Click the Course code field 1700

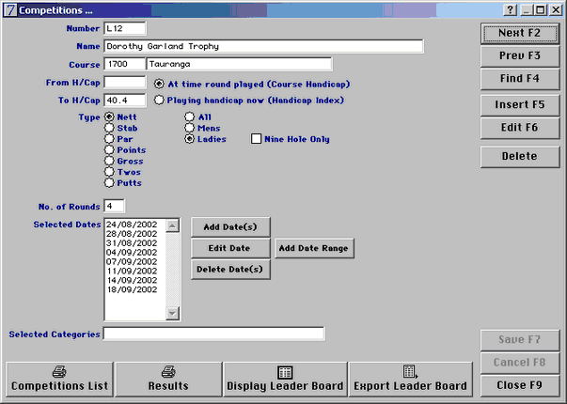(125, 64)
